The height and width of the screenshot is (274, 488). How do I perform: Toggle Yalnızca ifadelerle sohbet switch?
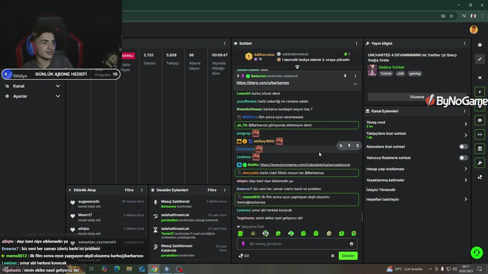tap(463, 158)
